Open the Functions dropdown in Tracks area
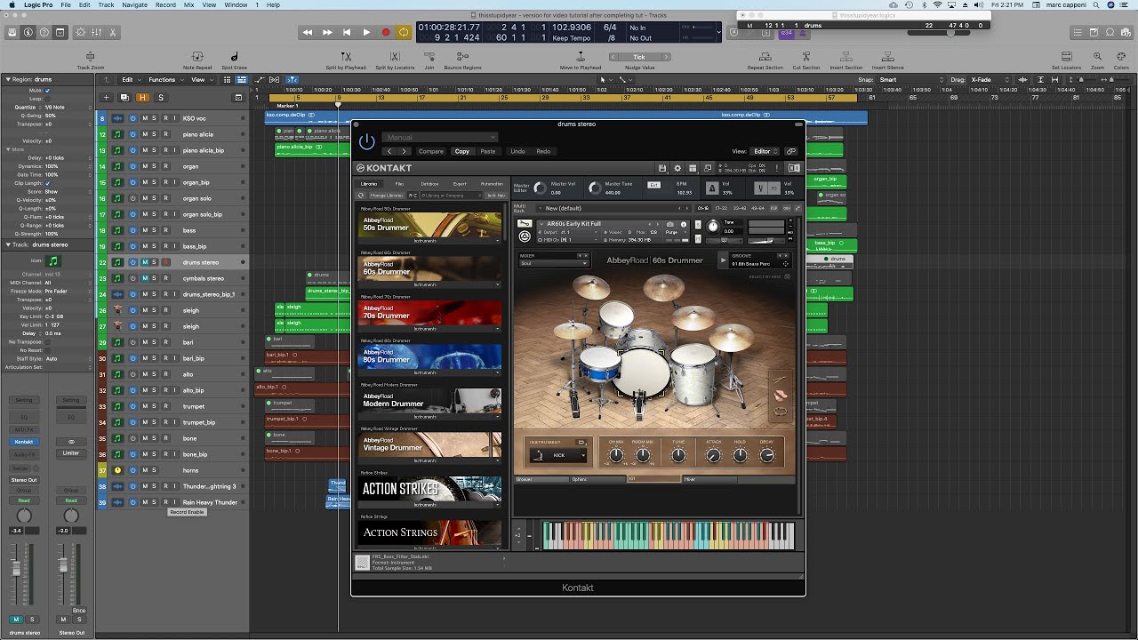 click(x=164, y=80)
